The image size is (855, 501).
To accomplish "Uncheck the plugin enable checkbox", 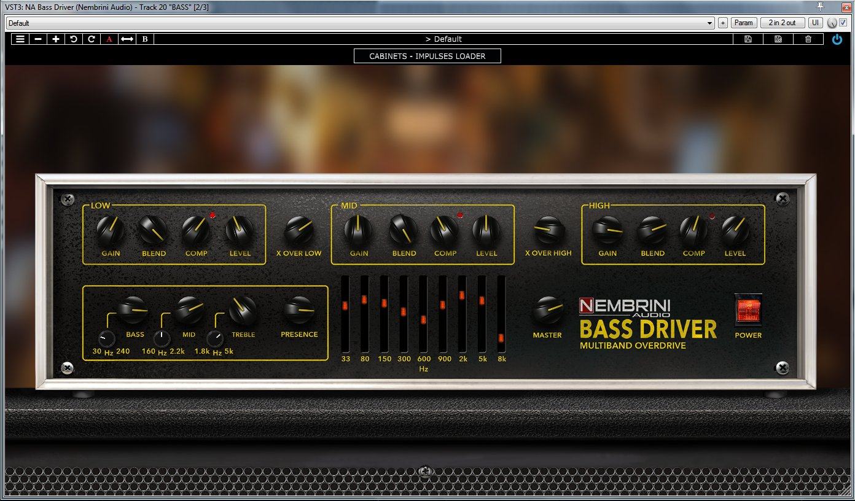I will point(843,23).
